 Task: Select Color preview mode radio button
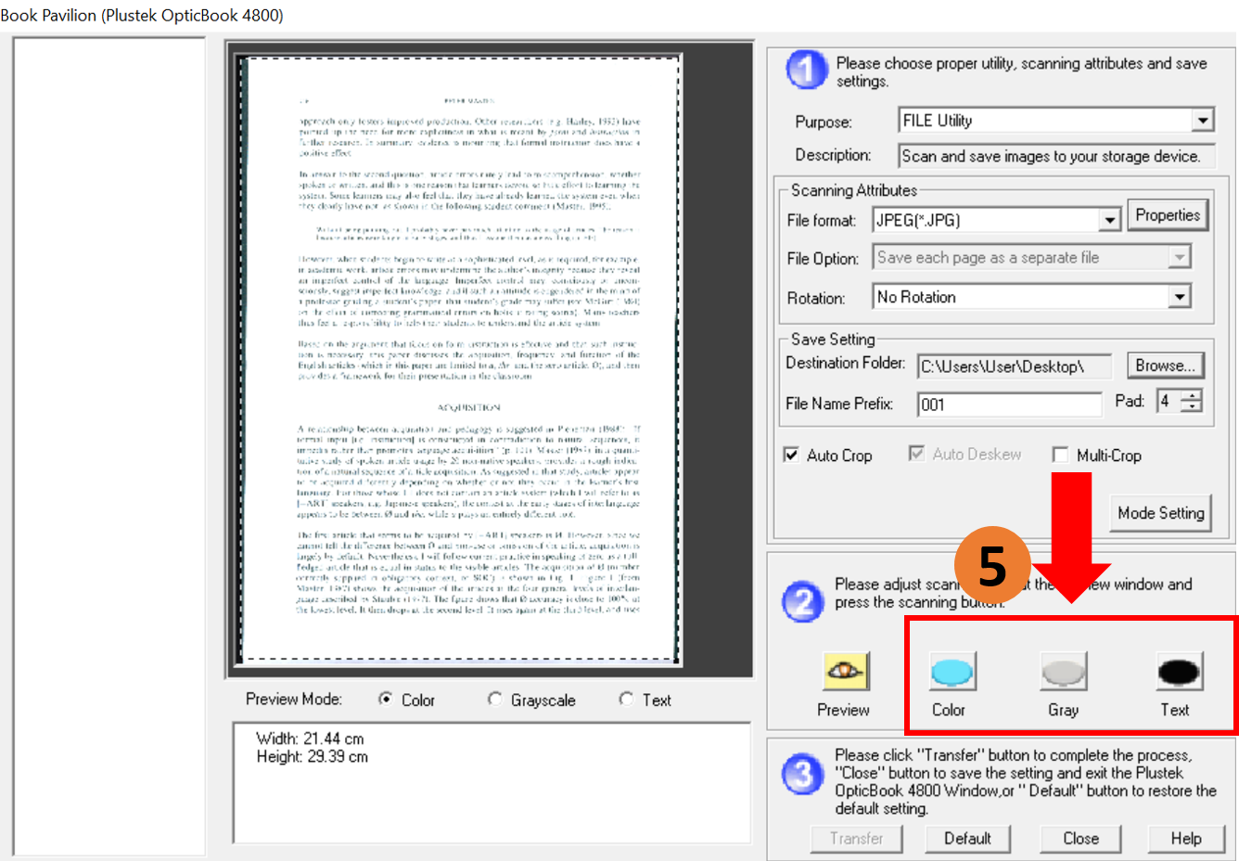(386, 700)
